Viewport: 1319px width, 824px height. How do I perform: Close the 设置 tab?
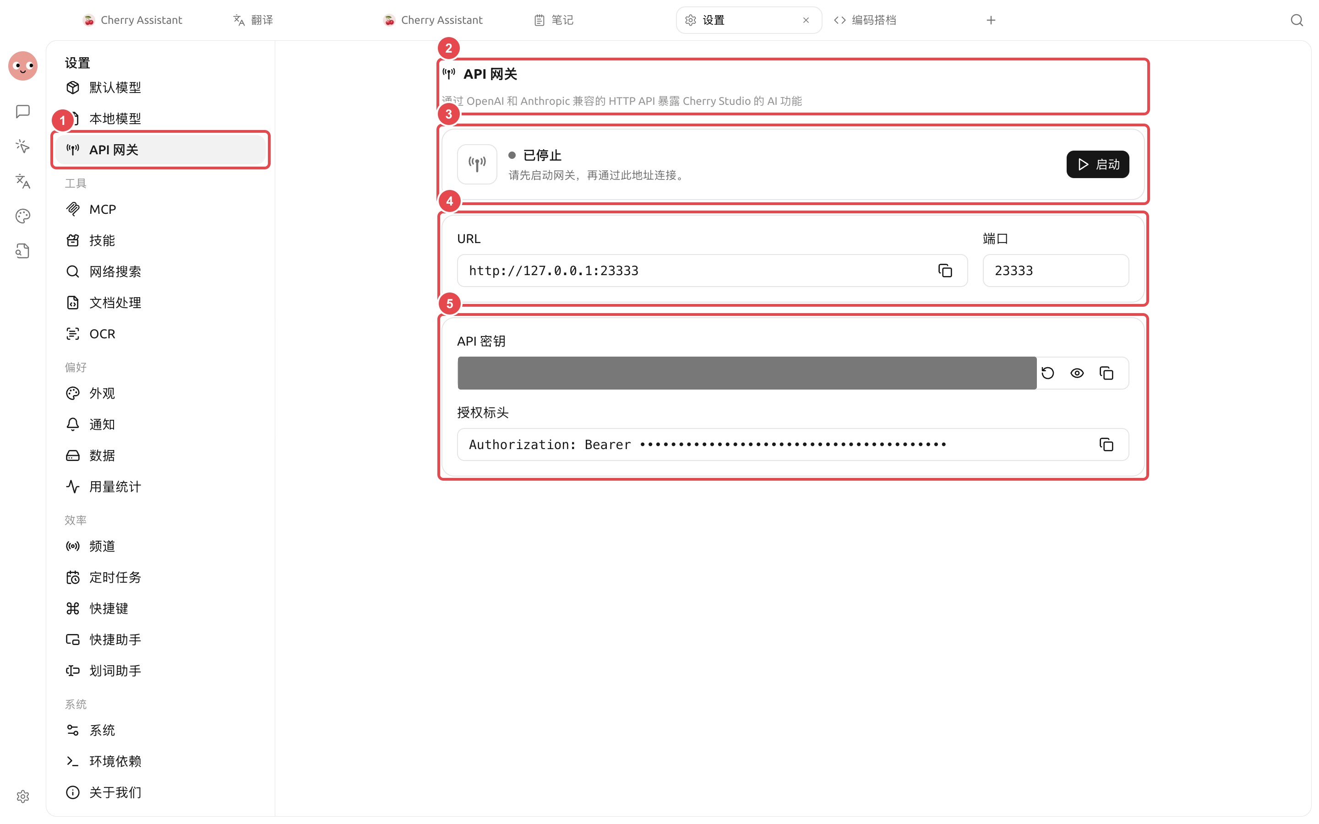click(806, 20)
